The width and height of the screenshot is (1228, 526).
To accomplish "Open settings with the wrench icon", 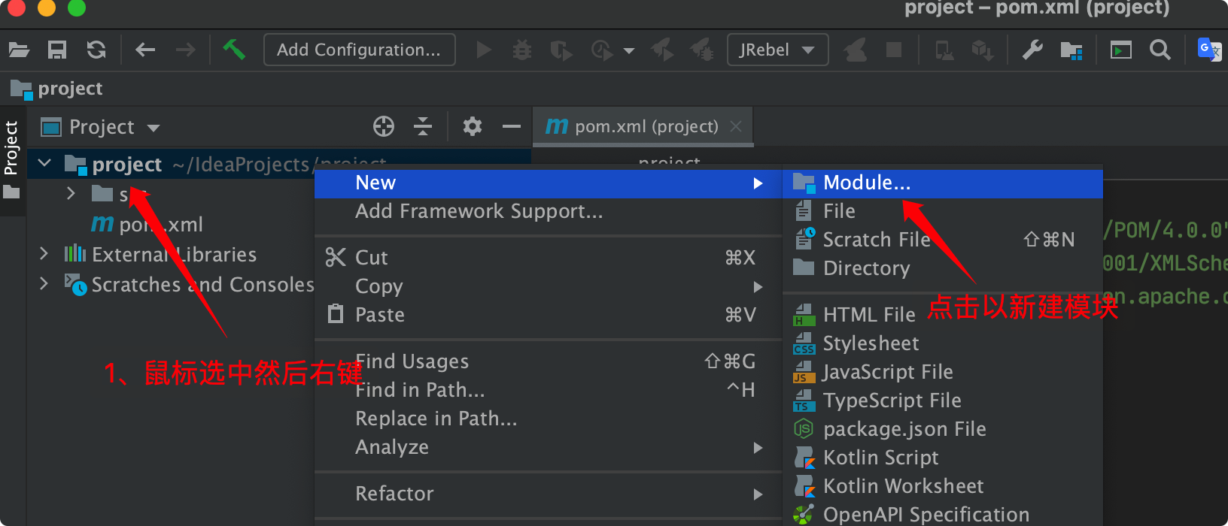I will click(x=1032, y=50).
